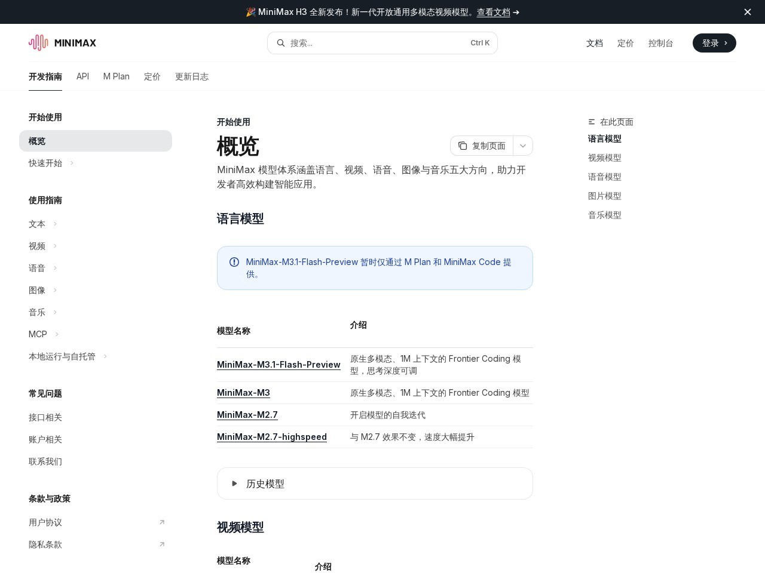Viewport: 765px width, 573px height.
Task: Open 账户相关 in the sidebar
Action: (x=45, y=439)
